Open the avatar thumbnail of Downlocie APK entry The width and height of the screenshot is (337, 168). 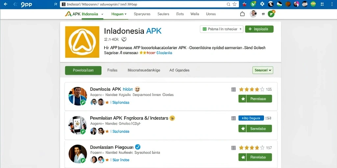click(78, 96)
